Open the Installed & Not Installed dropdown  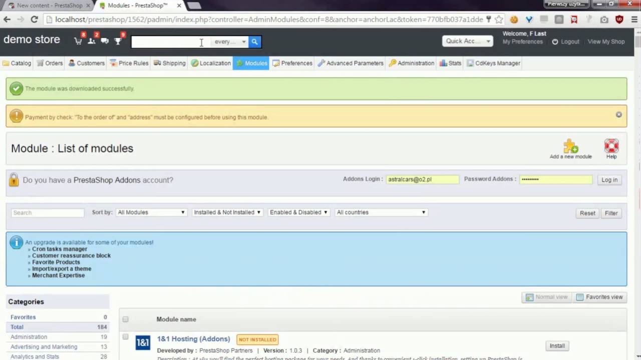pos(227,212)
